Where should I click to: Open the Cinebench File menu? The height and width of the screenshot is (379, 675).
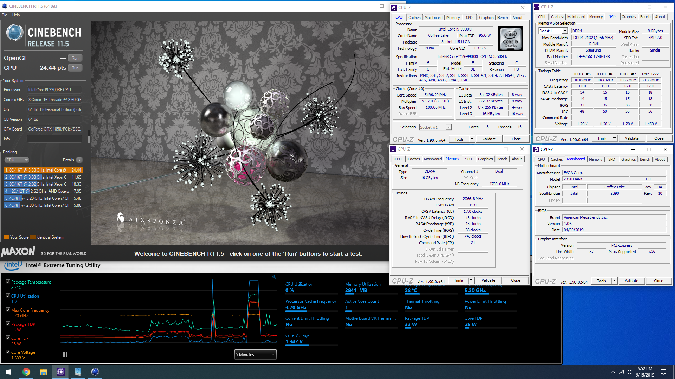(5, 15)
